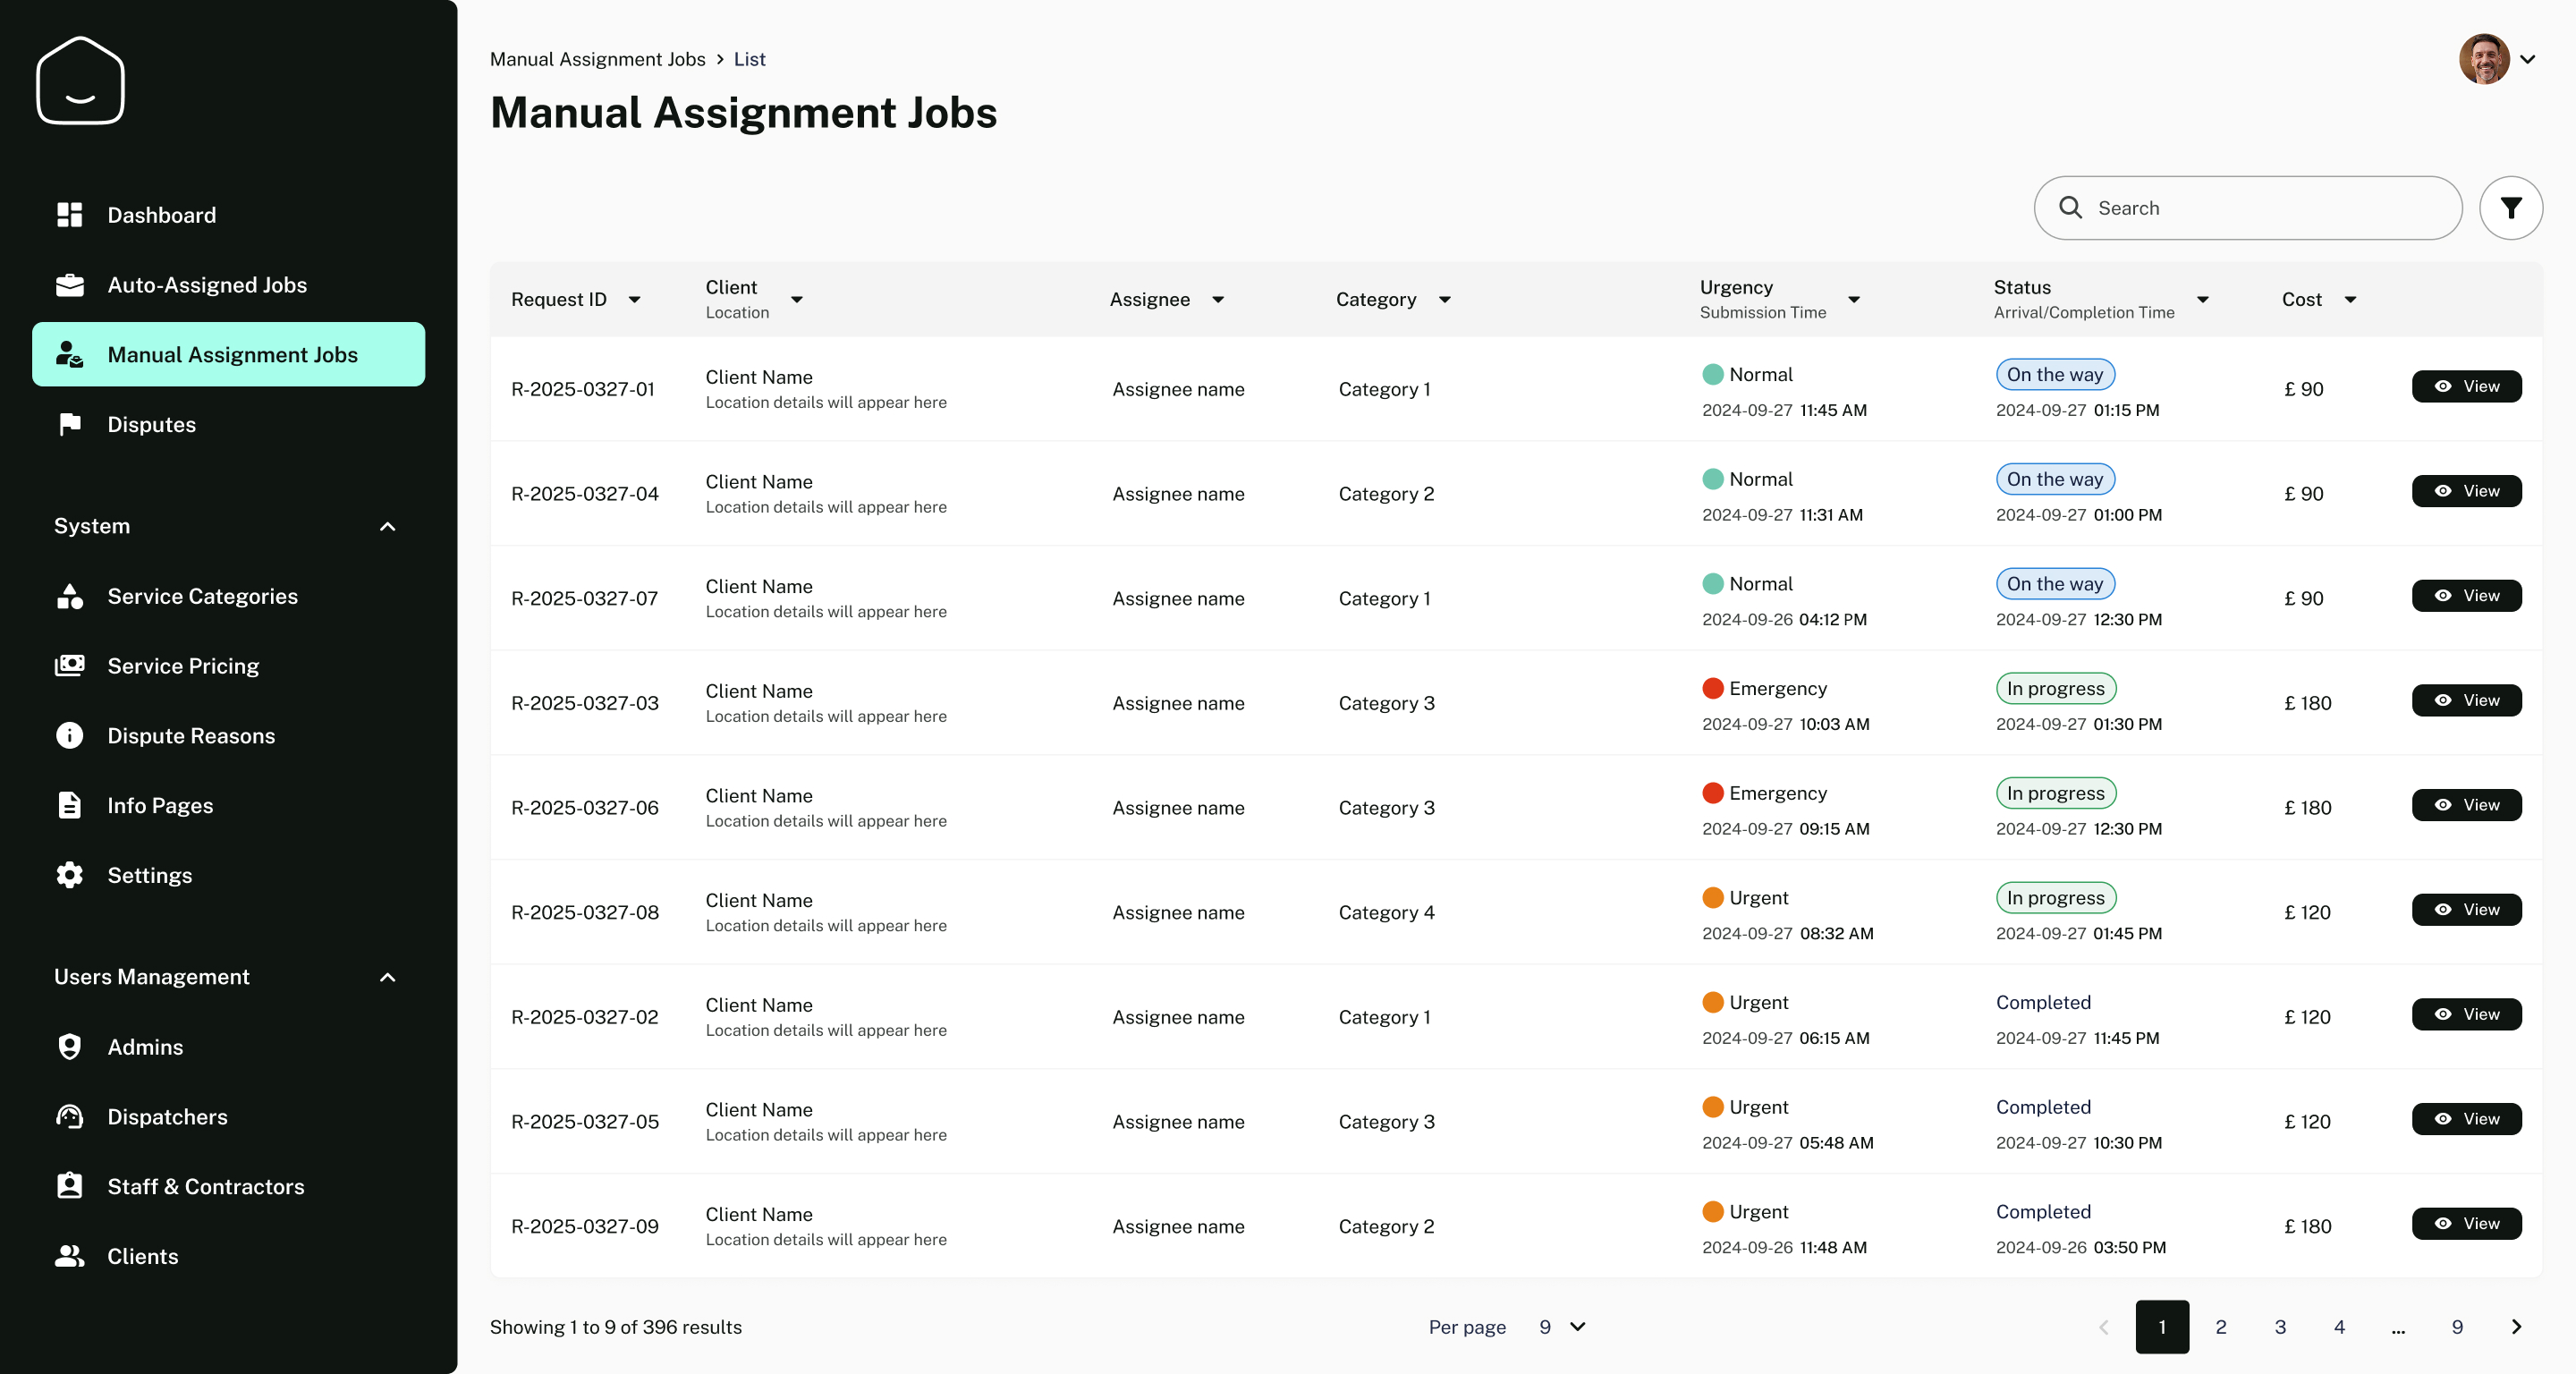Click the funnel filter icon button
Image resolution: width=2576 pixels, height=1374 pixels.
pos(2510,208)
